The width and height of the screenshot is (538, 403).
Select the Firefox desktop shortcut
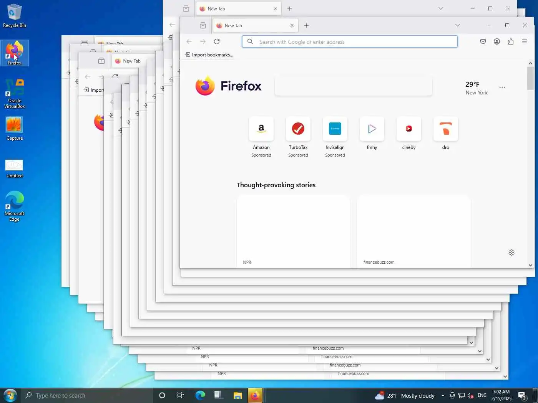coord(15,53)
